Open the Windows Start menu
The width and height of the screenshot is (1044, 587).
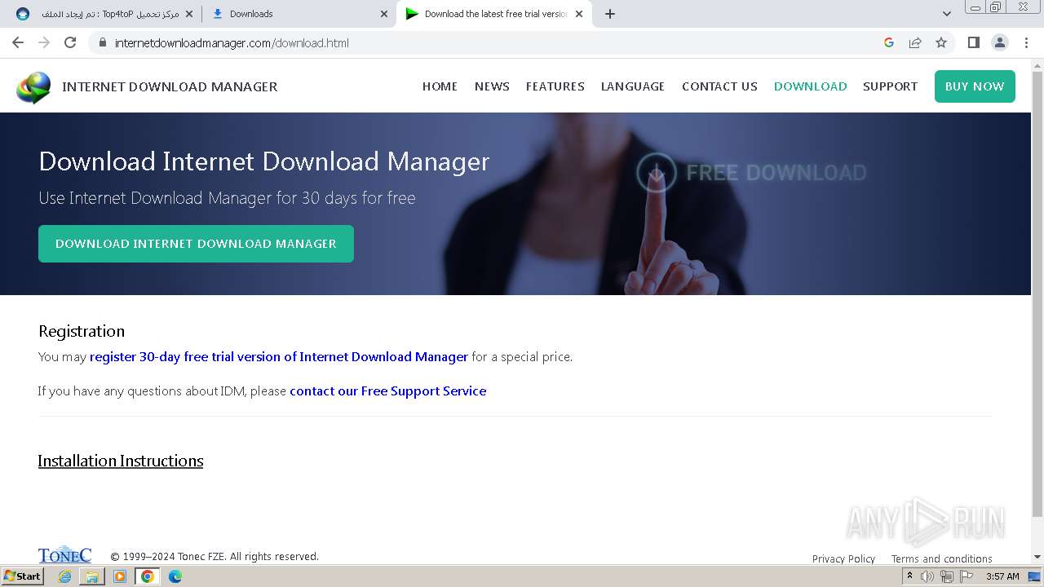23,576
